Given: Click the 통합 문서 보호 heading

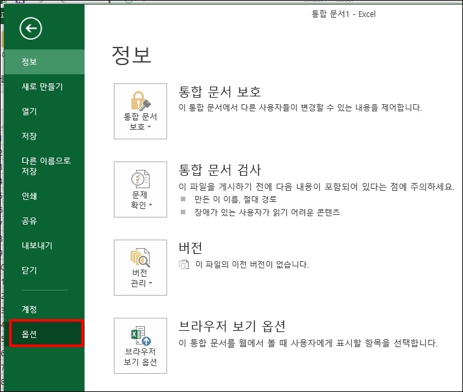Looking at the screenshot, I should [x=220, y=92].
